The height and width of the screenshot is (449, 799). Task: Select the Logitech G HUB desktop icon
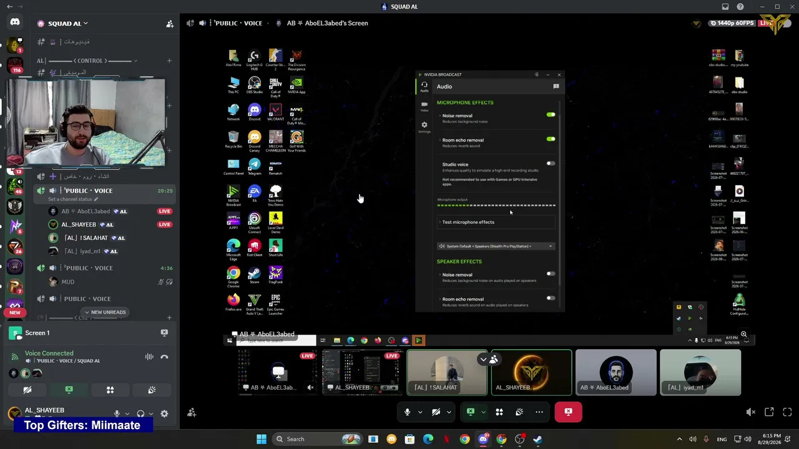(254, 59)
